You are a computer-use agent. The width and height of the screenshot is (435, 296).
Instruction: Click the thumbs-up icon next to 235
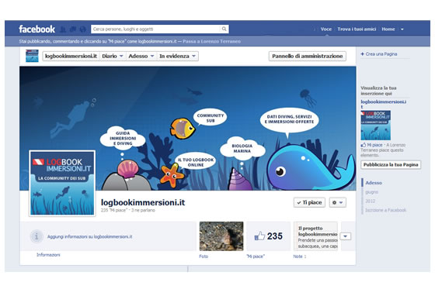point(259,236)
